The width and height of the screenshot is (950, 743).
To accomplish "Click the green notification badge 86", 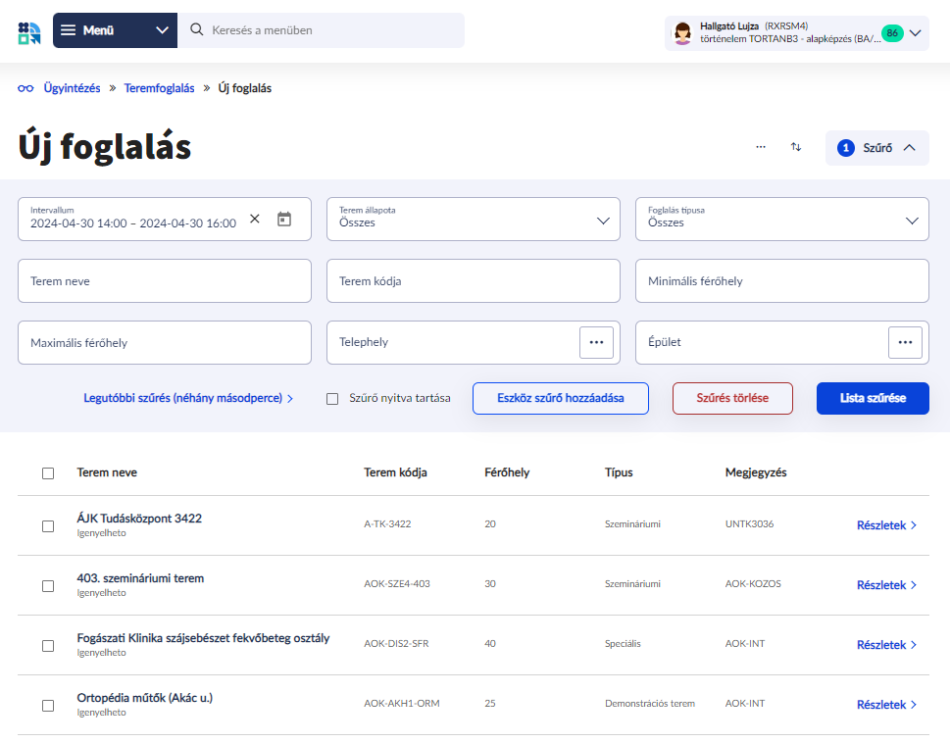I will pos(891,32).
